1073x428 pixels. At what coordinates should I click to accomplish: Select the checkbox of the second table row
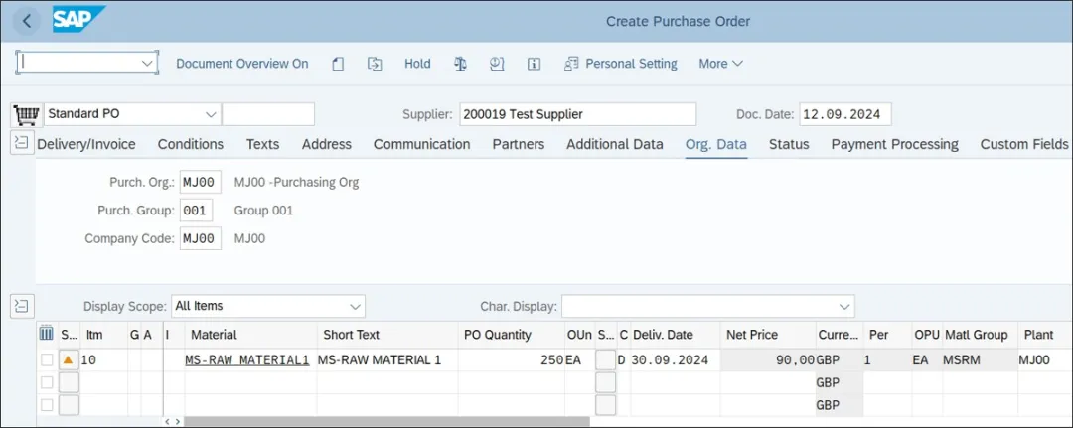(46, 382)
